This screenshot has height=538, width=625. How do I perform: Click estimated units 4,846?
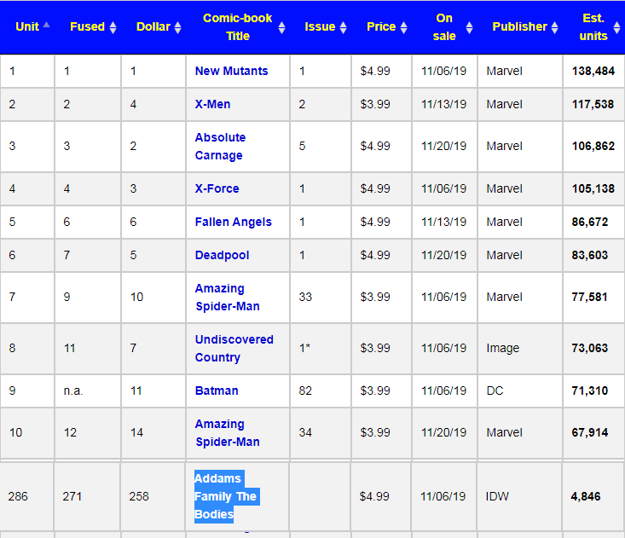point(586,496)
